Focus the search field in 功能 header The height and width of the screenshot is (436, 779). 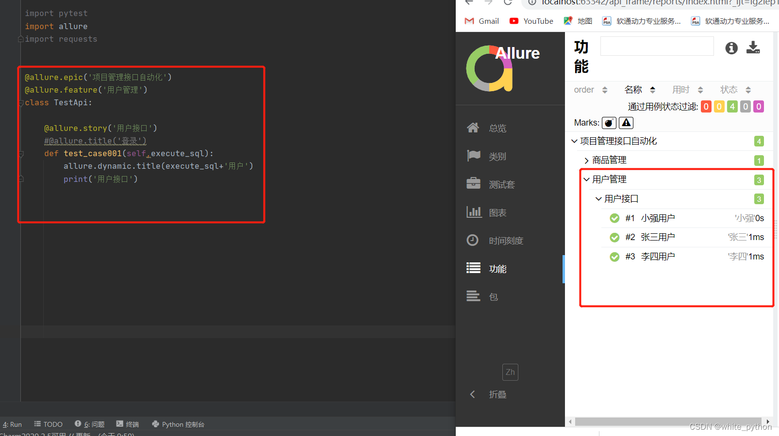(x=657, y=46)
